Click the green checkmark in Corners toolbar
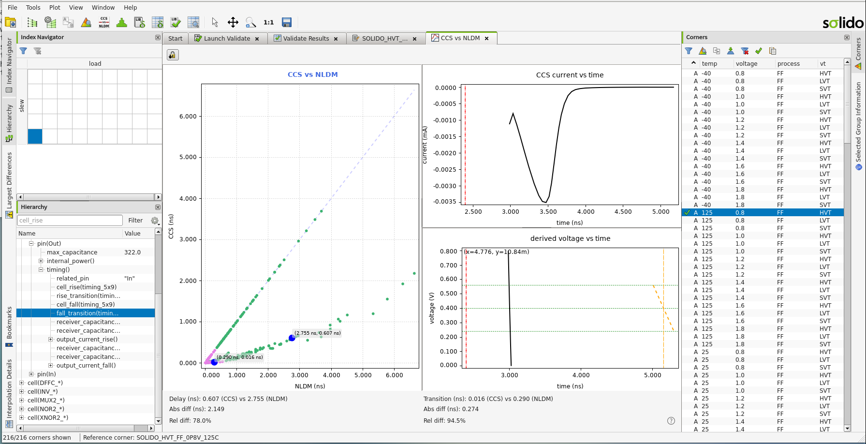 [x=759, y=51]
